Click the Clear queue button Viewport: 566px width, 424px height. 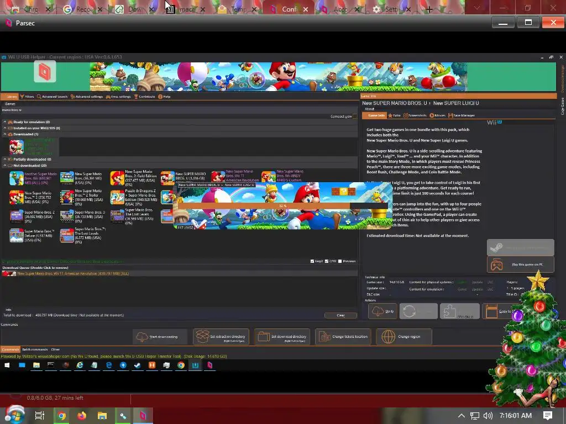coord(340,315)
